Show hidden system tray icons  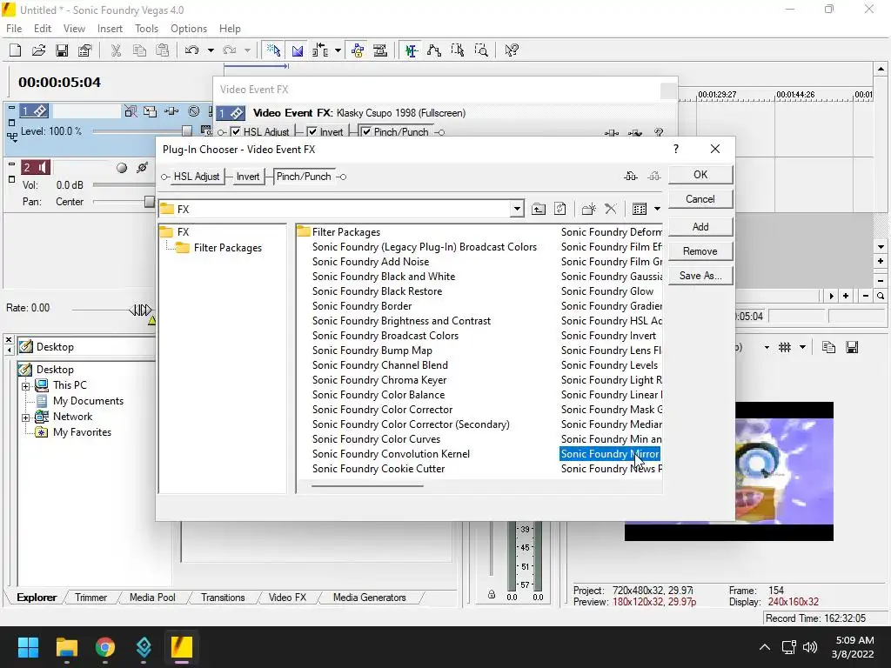pos(765,647)
